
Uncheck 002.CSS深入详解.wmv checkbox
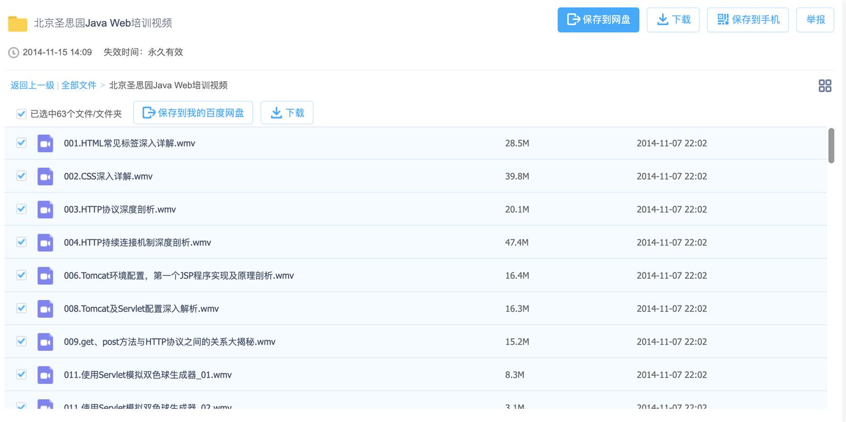[x=21, y=176]
